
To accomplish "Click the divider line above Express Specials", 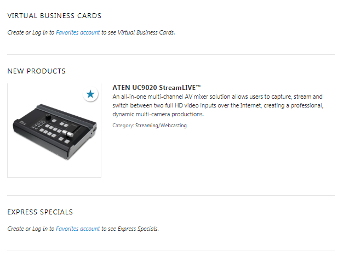I will 170,195.
